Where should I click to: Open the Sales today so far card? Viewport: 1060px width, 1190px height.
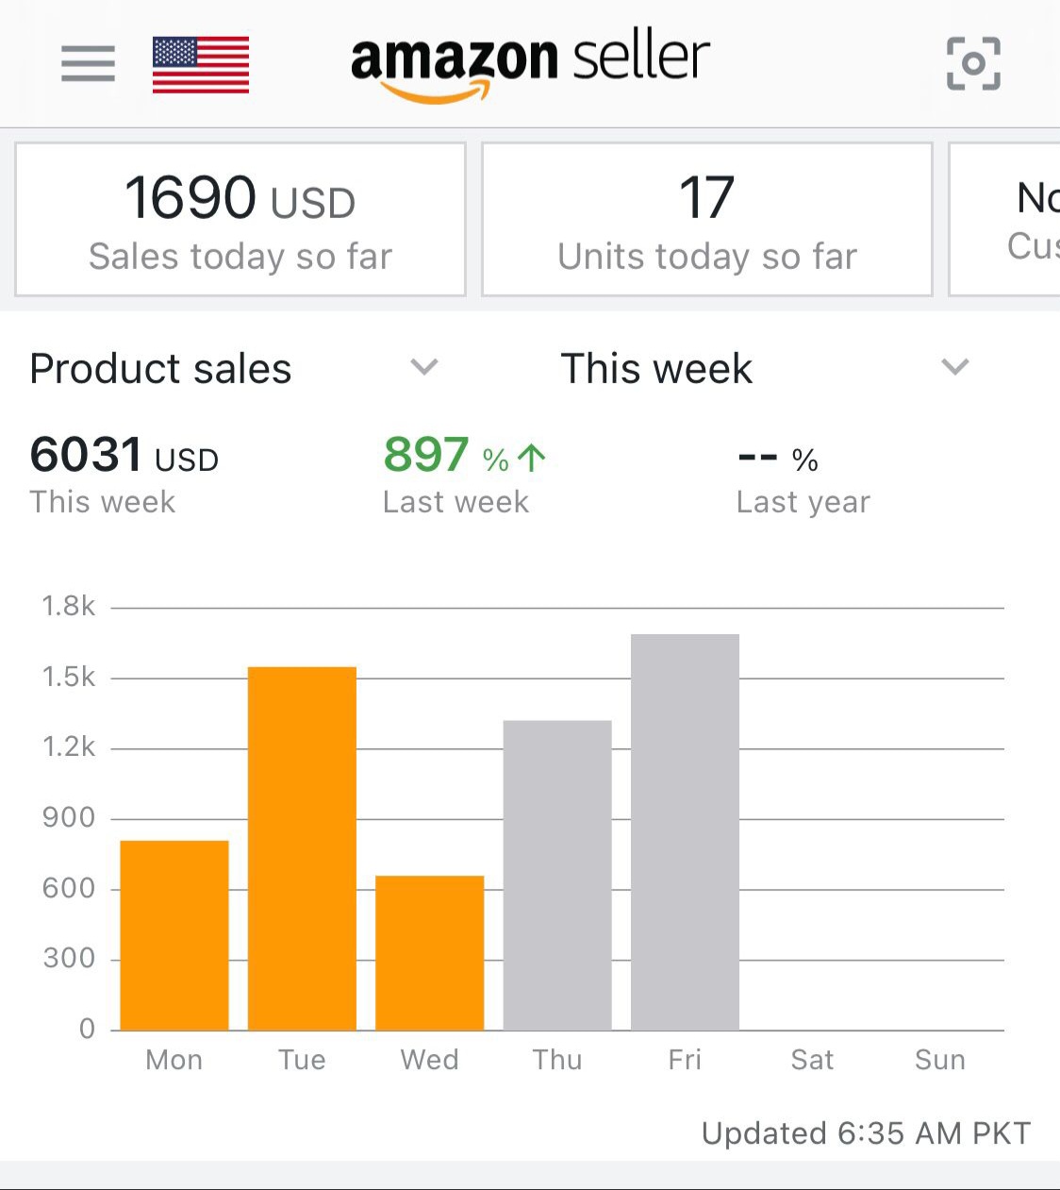point(240,220)
